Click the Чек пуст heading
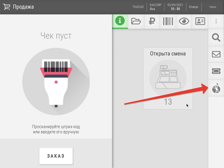This screenshot has height=168, width=224. (56, 36)
